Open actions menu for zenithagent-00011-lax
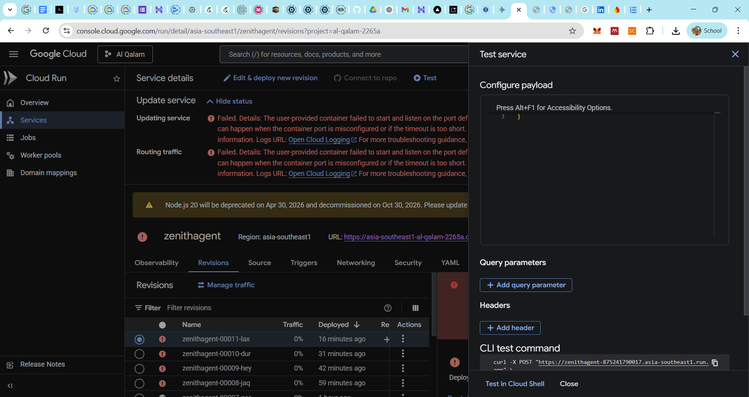749x397 pixels. coord(403,339)
